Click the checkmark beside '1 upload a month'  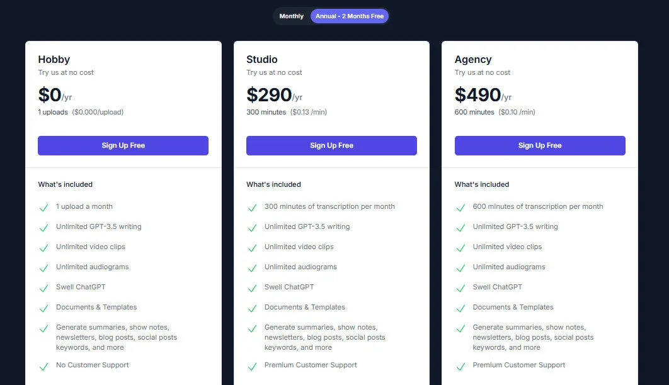click(x=43, y=206)
